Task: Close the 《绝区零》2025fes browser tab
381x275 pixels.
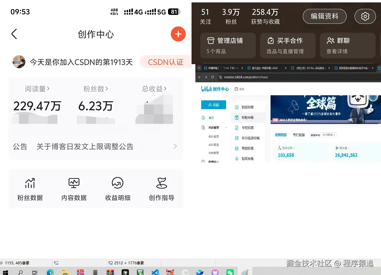Action: tap(329, 68)
